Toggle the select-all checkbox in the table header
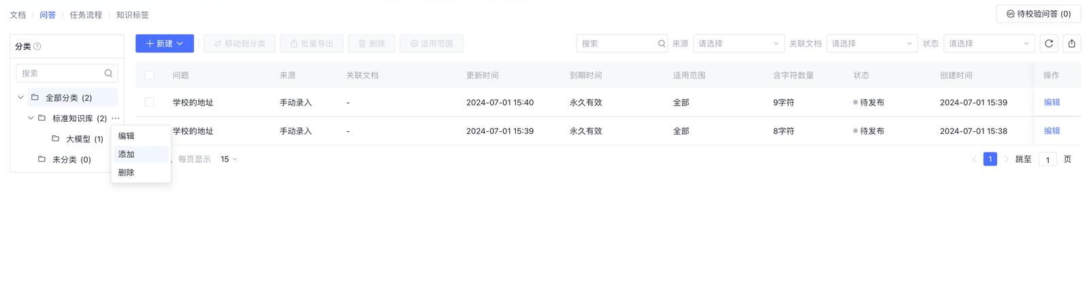The height and width of the screenshot is (298, 1089). click(149, 76)
